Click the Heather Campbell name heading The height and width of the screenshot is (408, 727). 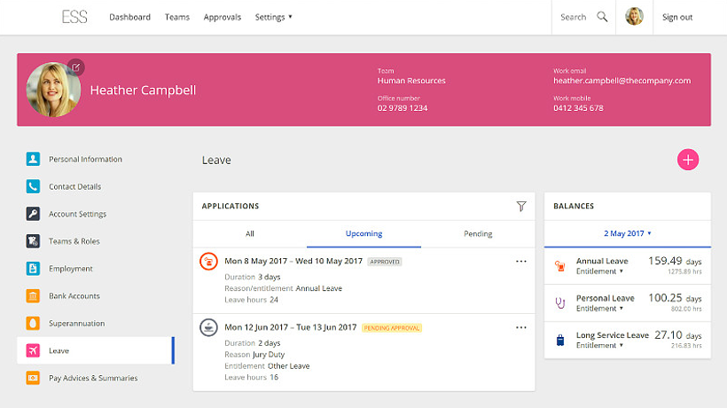click(x=143, y=90)
